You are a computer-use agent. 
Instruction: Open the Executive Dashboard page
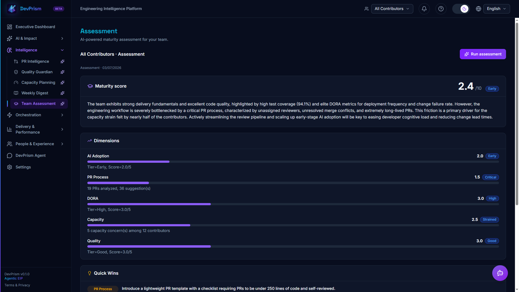point(36,27)
